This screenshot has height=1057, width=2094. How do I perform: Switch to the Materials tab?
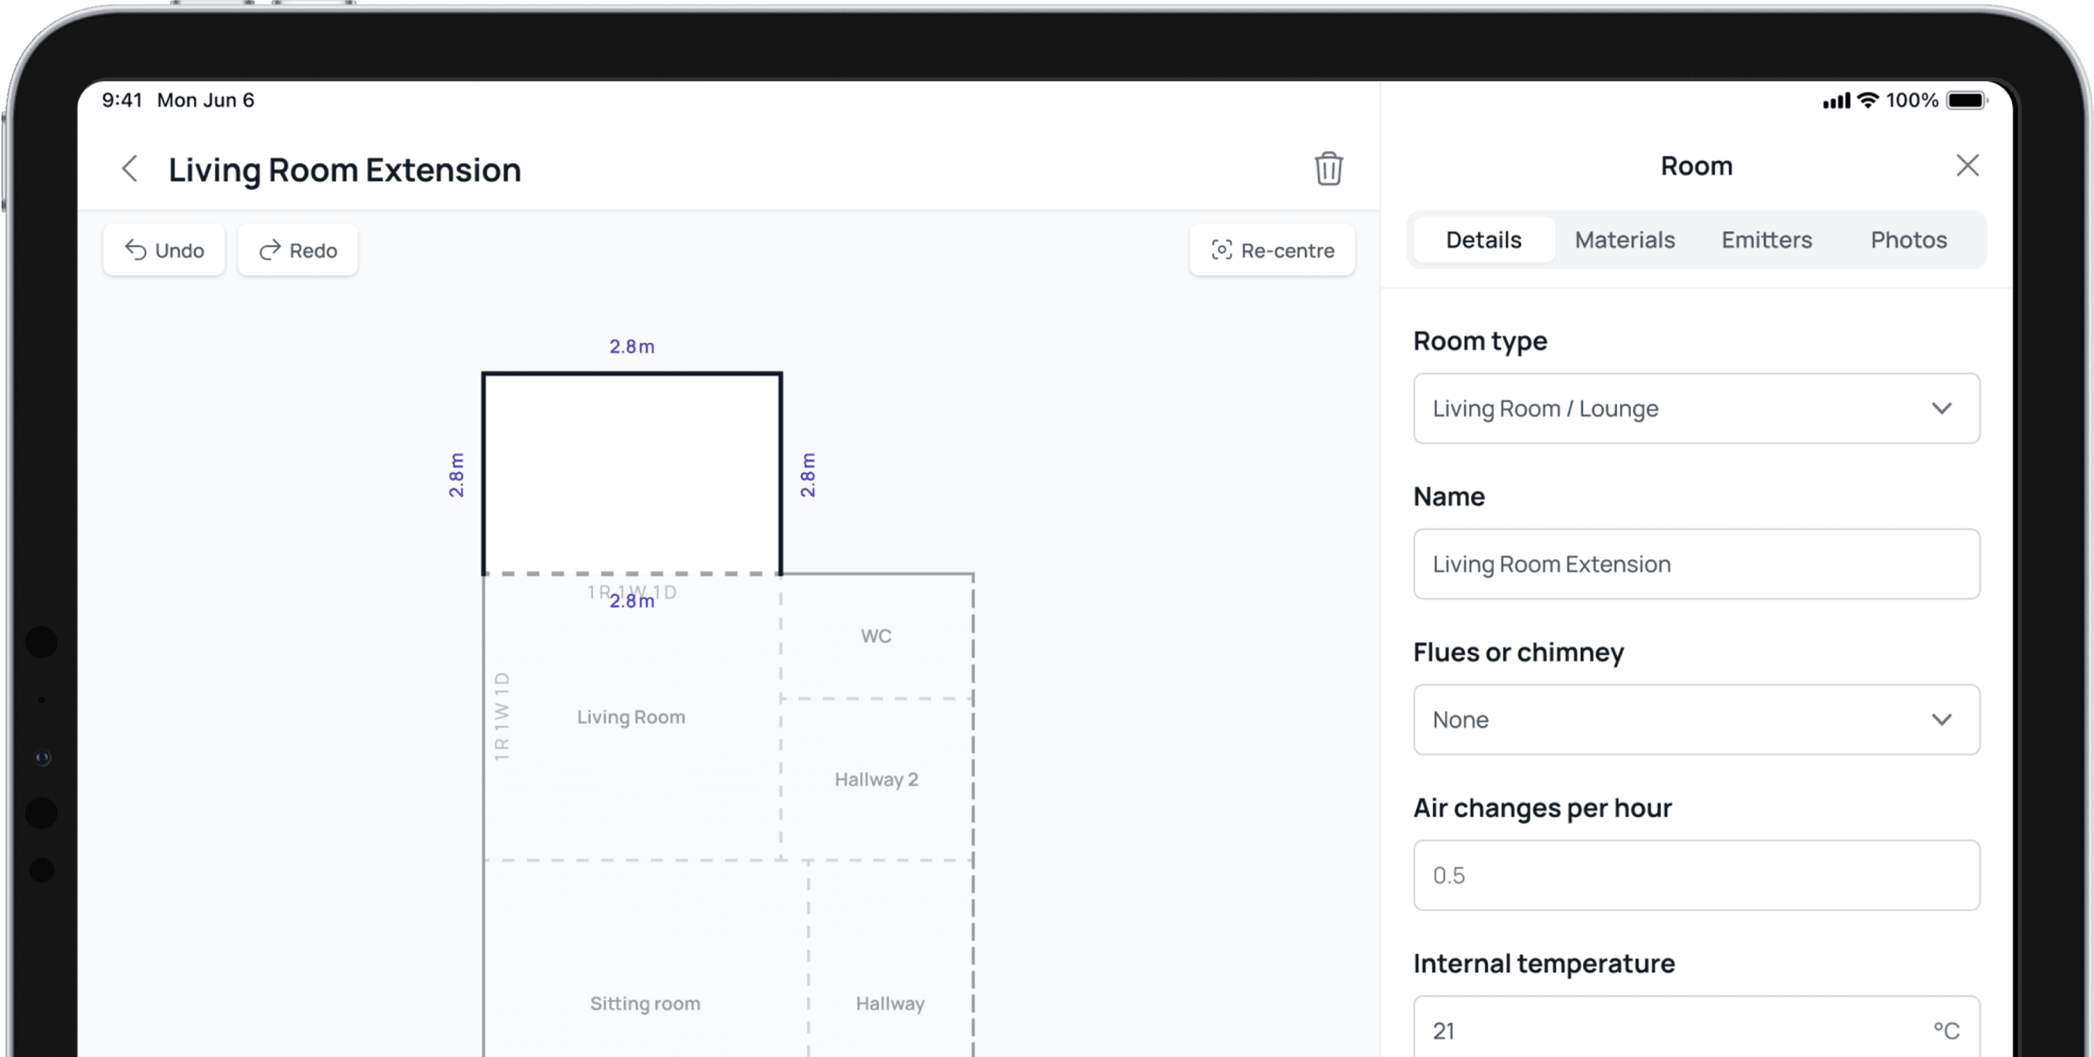point(1624,240)
